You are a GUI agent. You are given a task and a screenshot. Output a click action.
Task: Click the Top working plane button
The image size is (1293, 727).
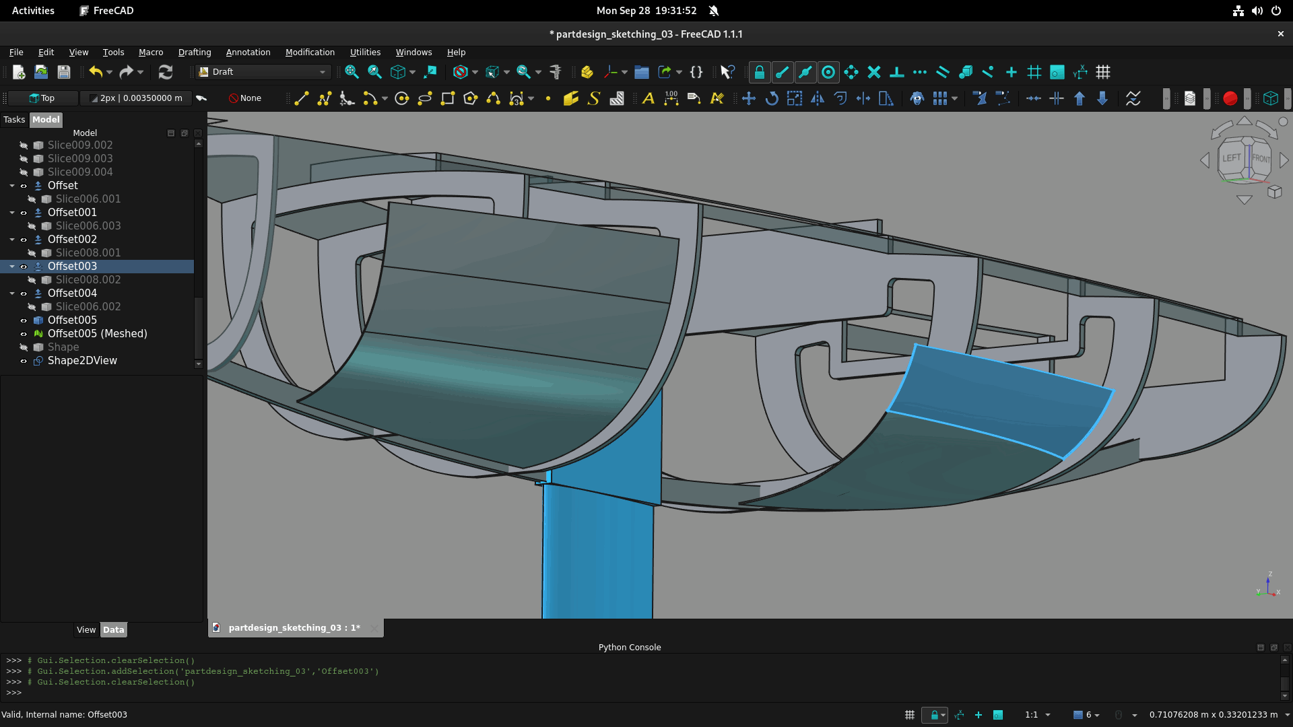tap(42, 98)
